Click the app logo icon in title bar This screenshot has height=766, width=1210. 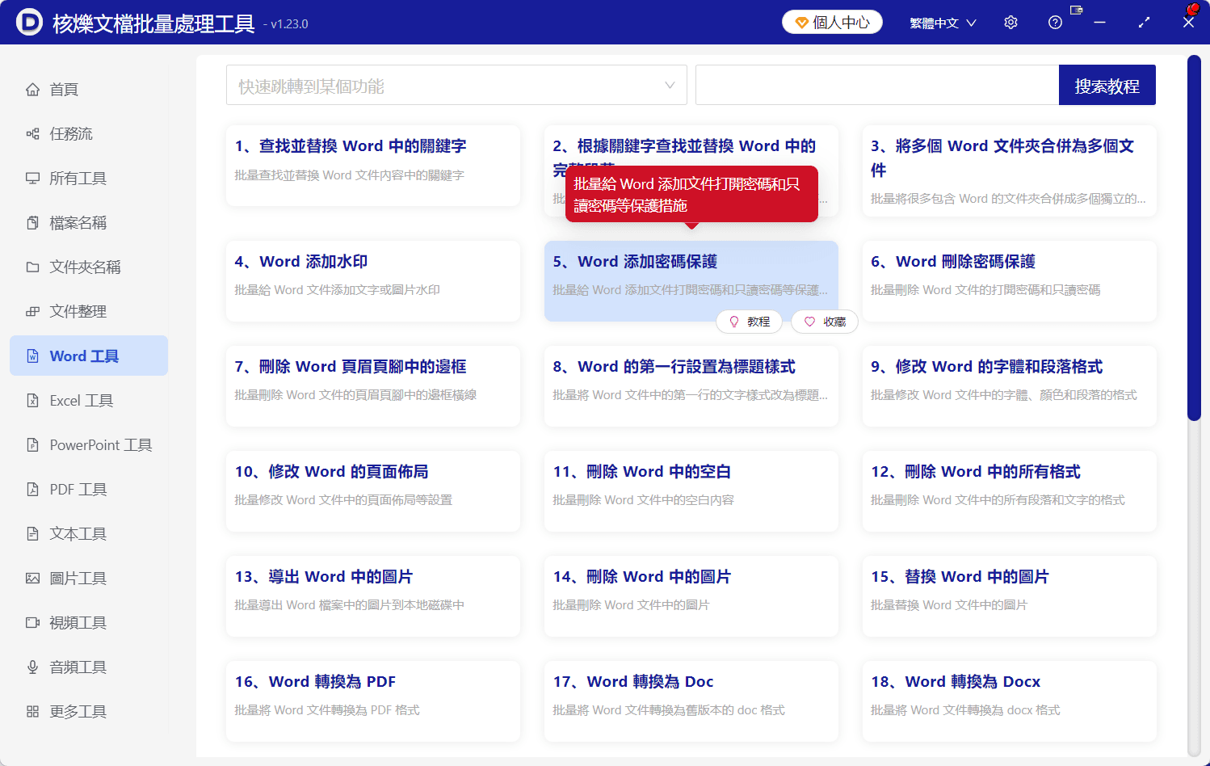29,22
